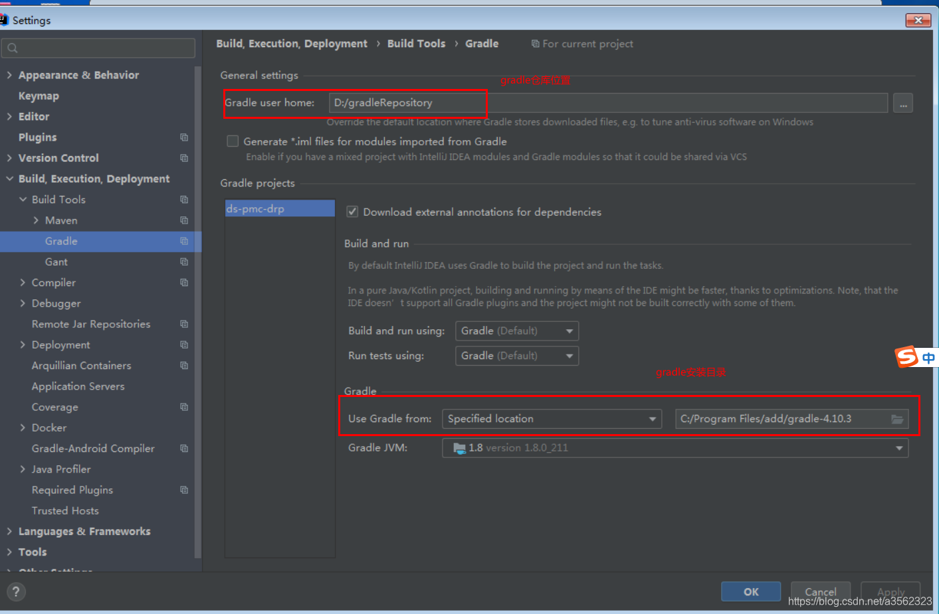Click Build, Execution, Deployment breadcrumb
The height and width of the screenshot is (614, 939).
click(x=292, y=44)
